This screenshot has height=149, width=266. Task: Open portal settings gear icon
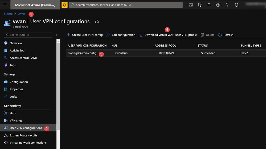pyautogui.click(x=218, y=5)
